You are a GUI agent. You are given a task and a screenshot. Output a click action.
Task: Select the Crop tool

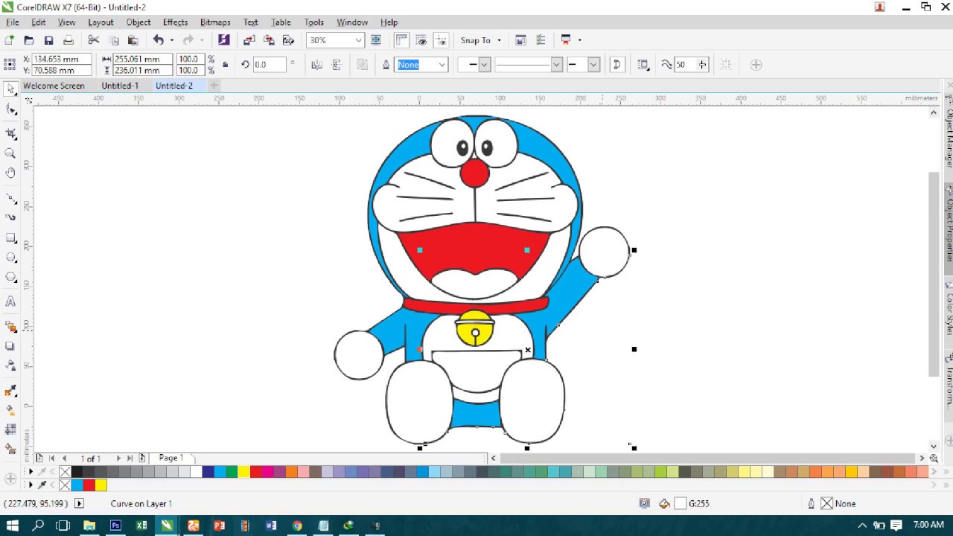pos(10,134)
